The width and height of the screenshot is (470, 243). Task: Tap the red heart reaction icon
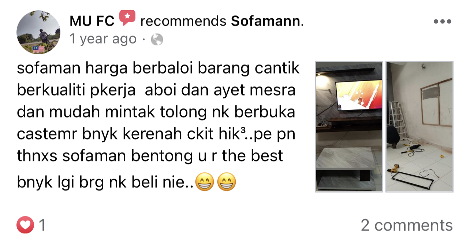[x=25, y=225]
